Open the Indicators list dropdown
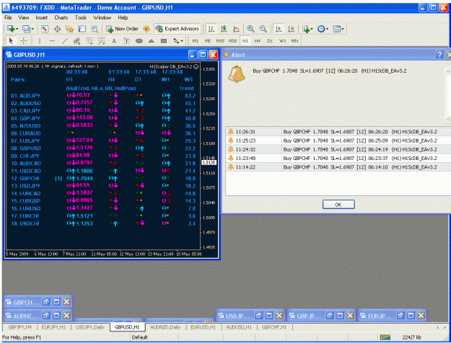 (x=307, y=29)
